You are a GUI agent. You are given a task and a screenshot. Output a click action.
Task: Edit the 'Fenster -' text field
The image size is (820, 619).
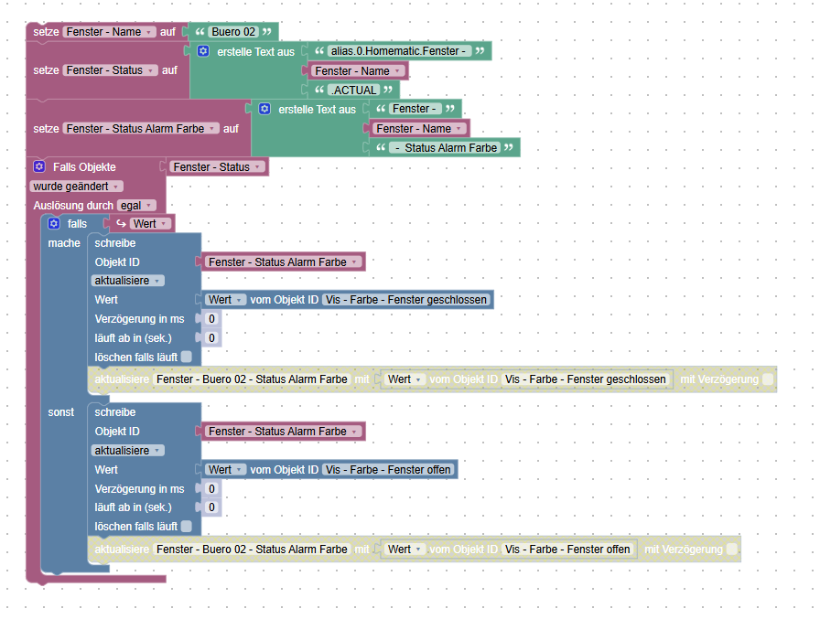415,109
